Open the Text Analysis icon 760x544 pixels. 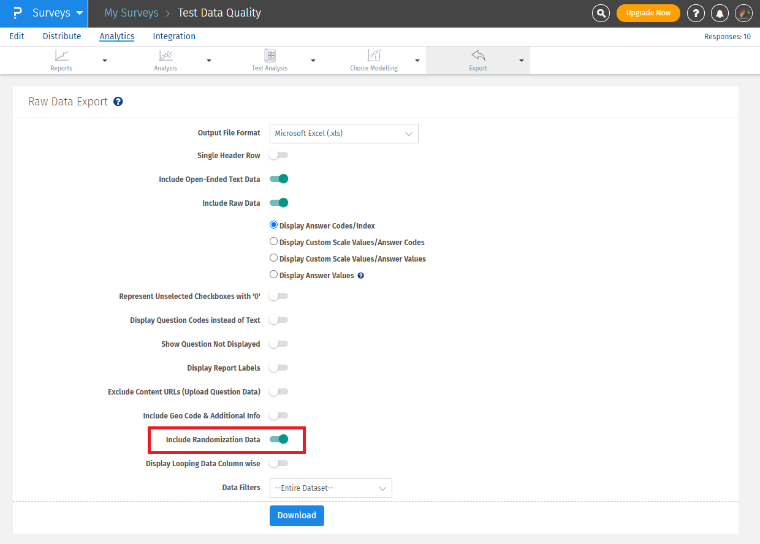(x=270, y=56)
